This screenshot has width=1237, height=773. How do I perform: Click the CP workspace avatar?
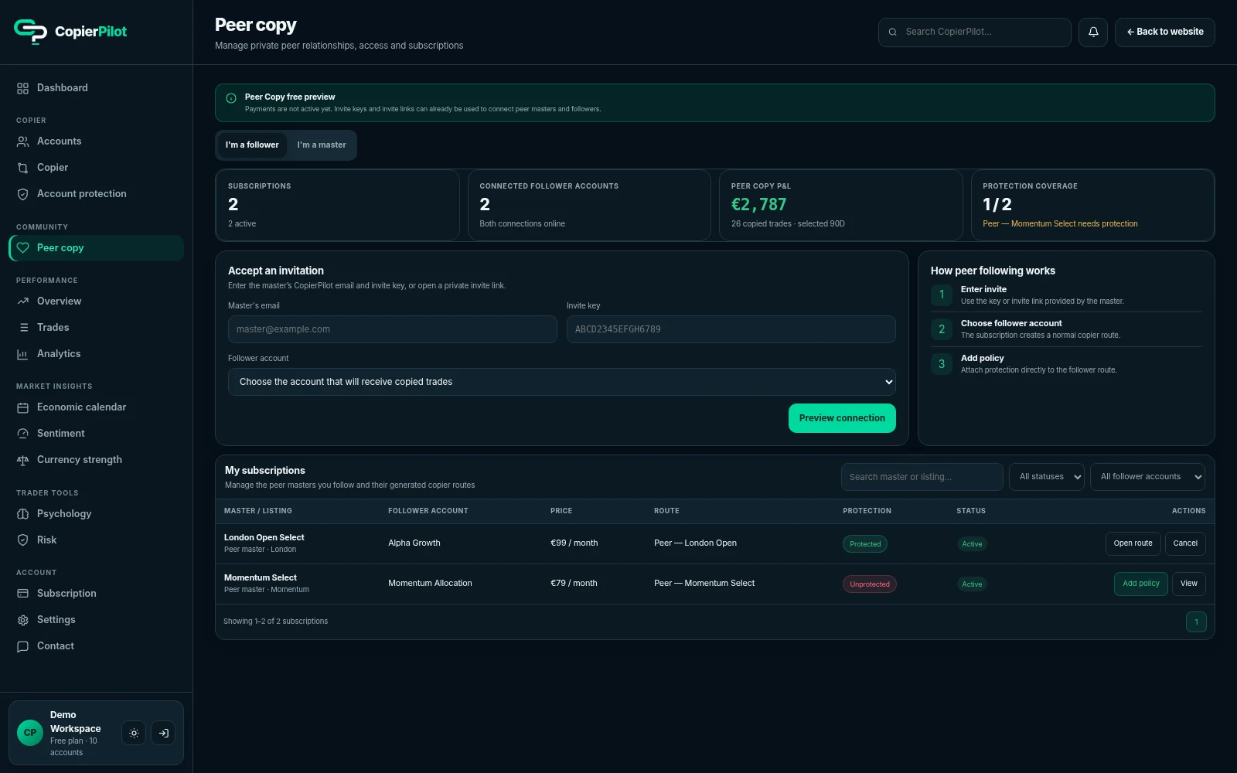(30, 733)
